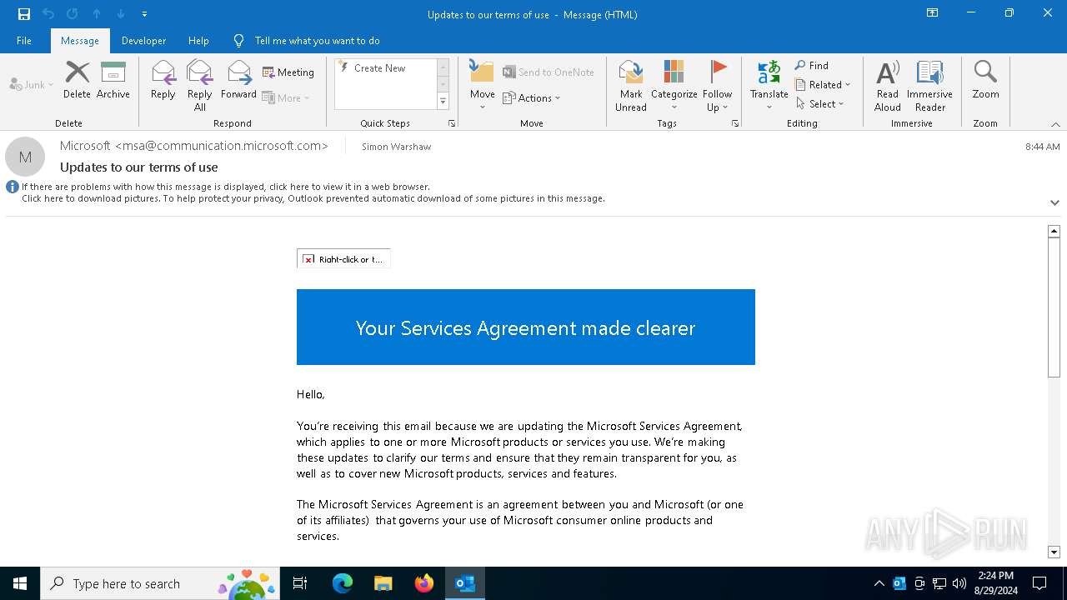This screenshot has width=1067, height=600.
Task: Start Read Aloud
Action: (888, 85)
